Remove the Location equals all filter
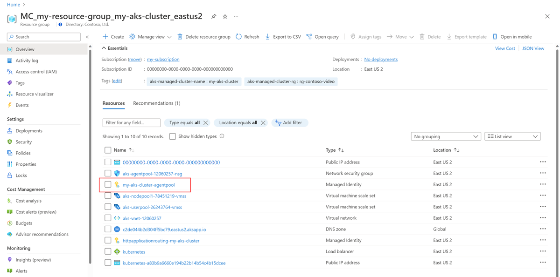560x277 pixels. click(263, 123)
